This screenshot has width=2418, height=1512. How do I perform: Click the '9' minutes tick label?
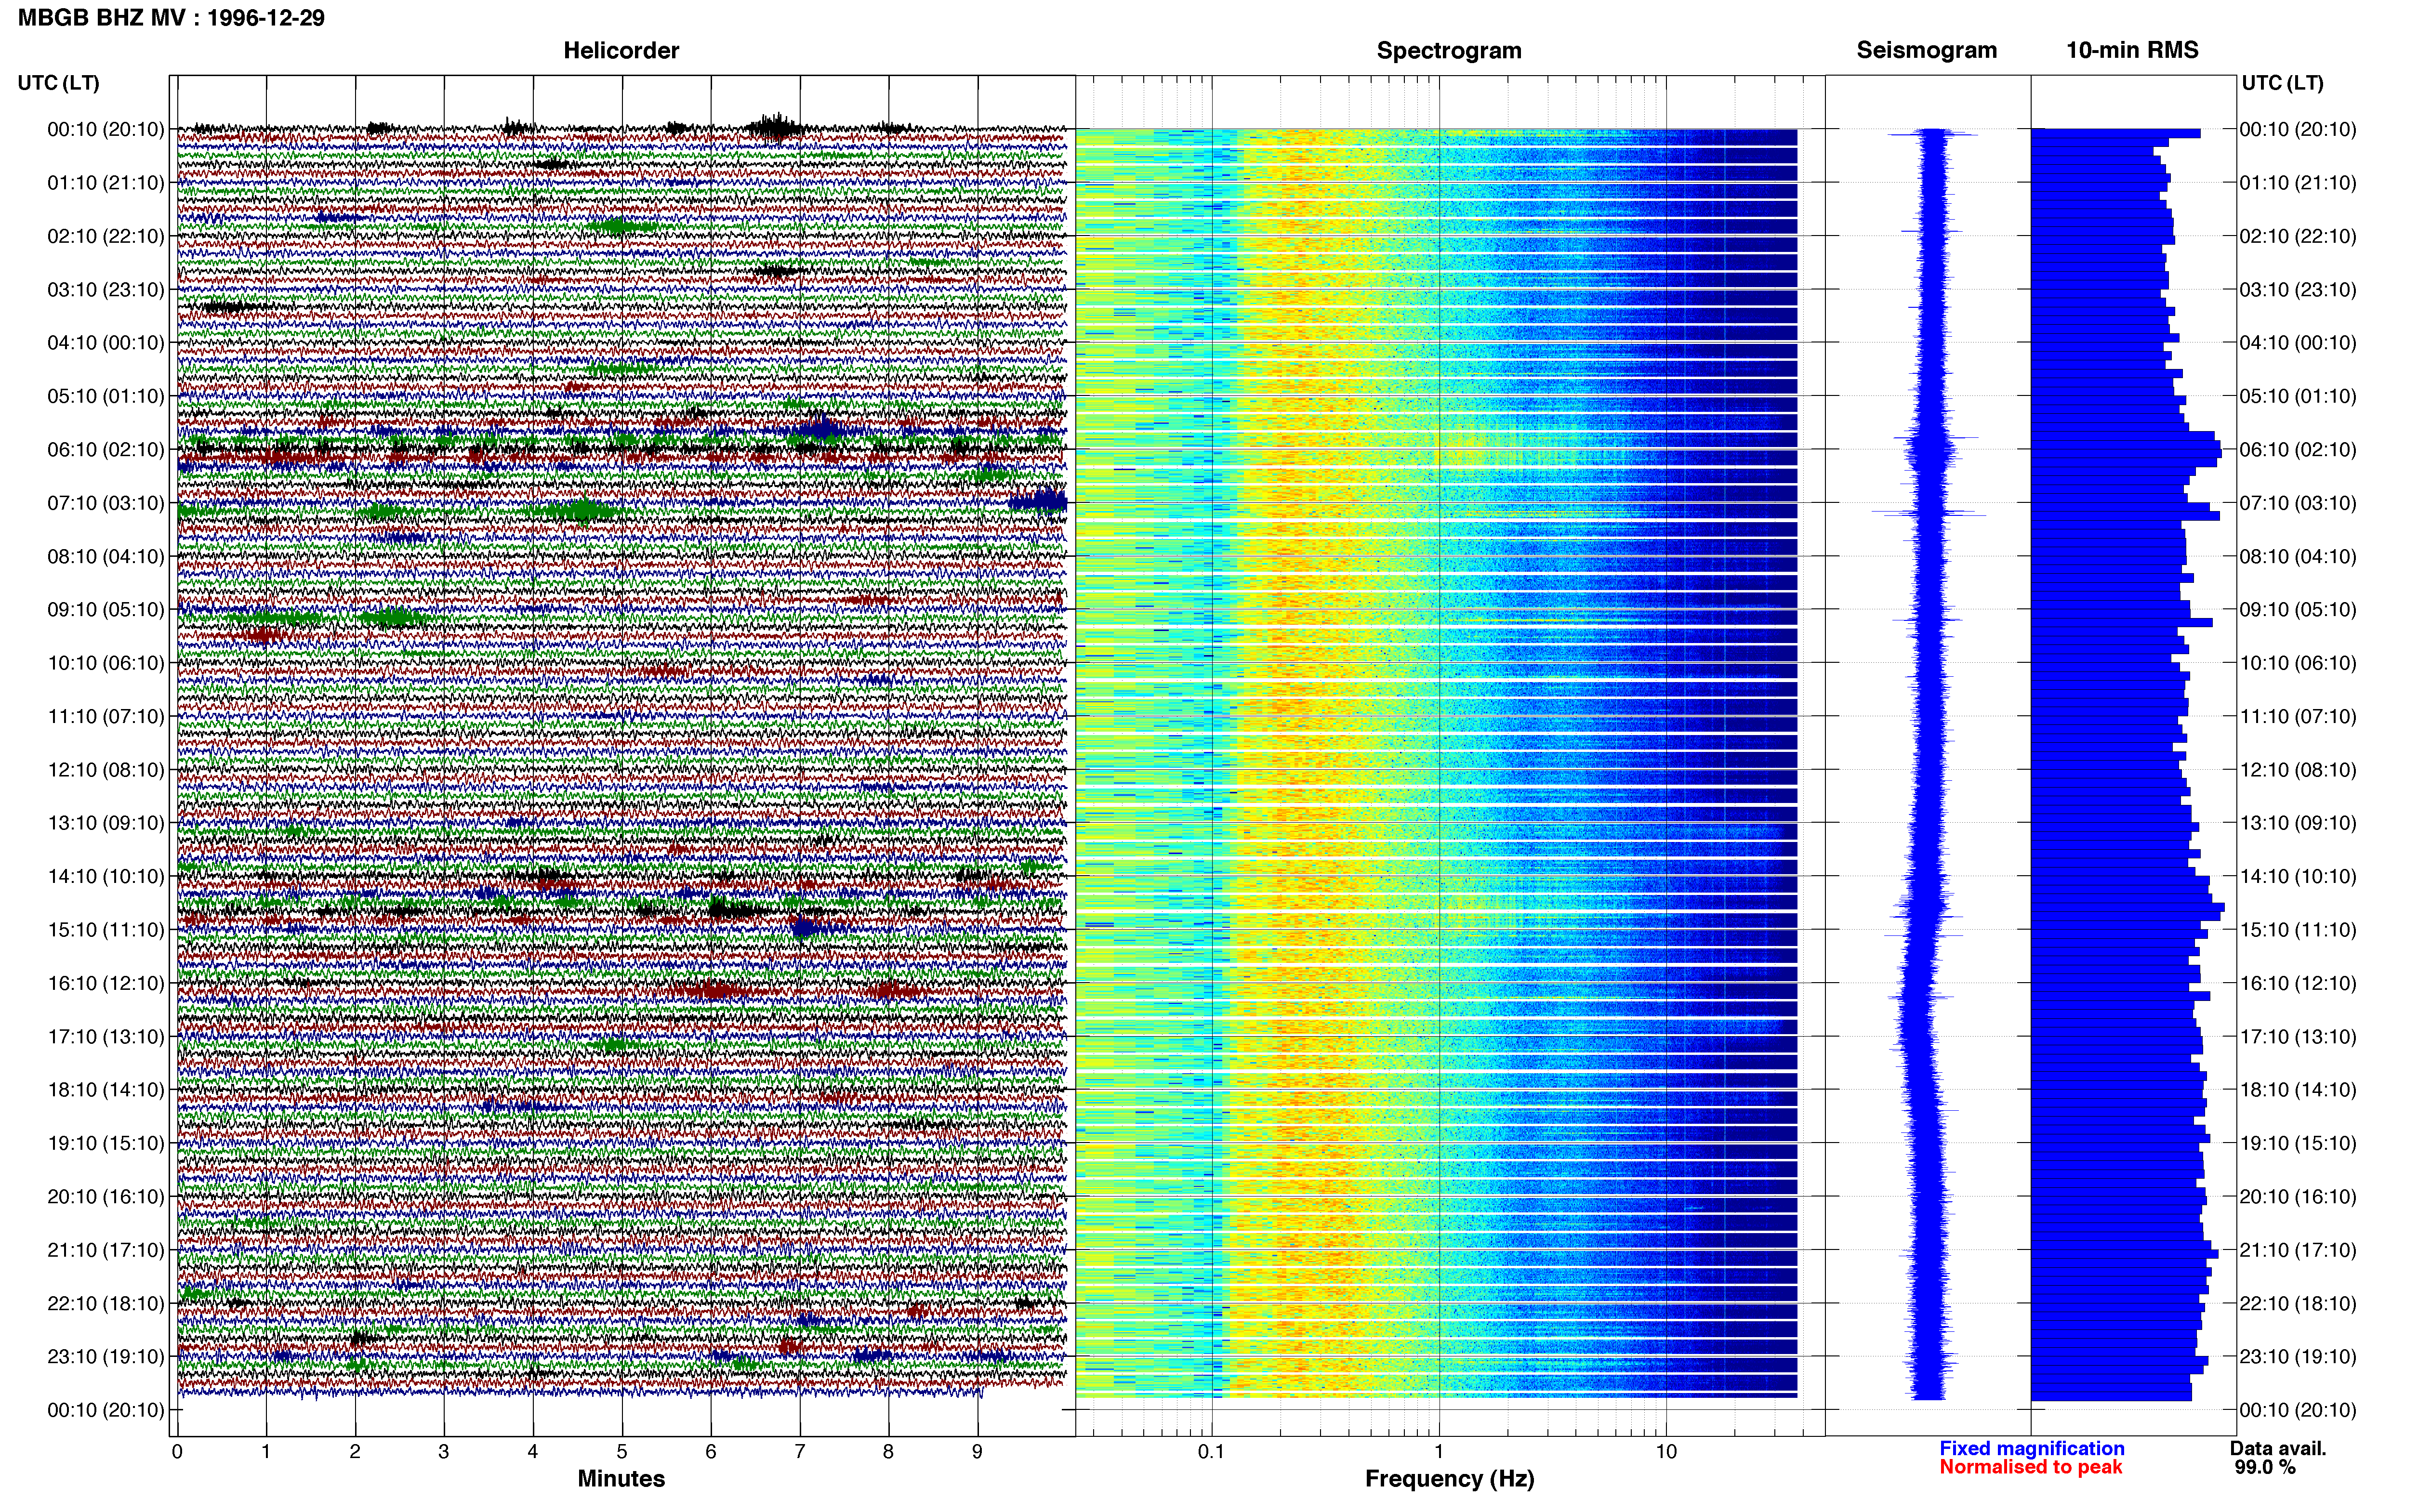pyautogui.click(x=977, y=1452)
